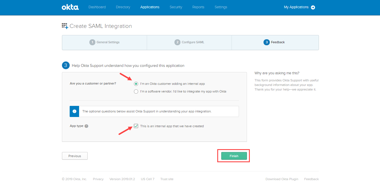Open the My Applications link
The image size is (380, 189).
pyautogui.click(x=296, y=7)
